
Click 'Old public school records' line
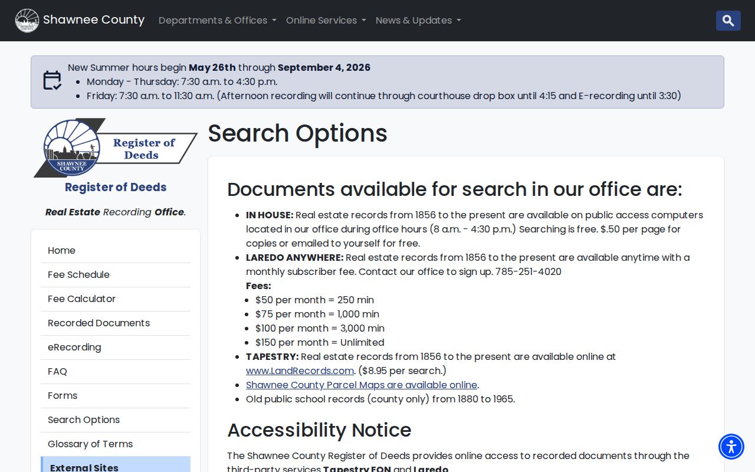(380, 399)
